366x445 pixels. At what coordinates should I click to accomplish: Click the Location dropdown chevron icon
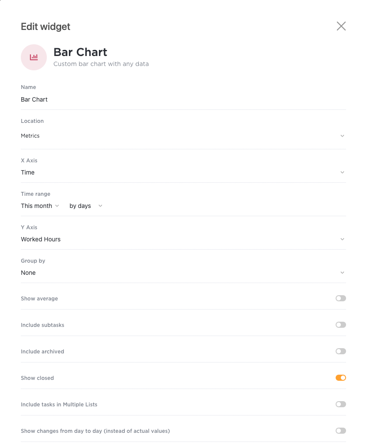tap(342, 136)
